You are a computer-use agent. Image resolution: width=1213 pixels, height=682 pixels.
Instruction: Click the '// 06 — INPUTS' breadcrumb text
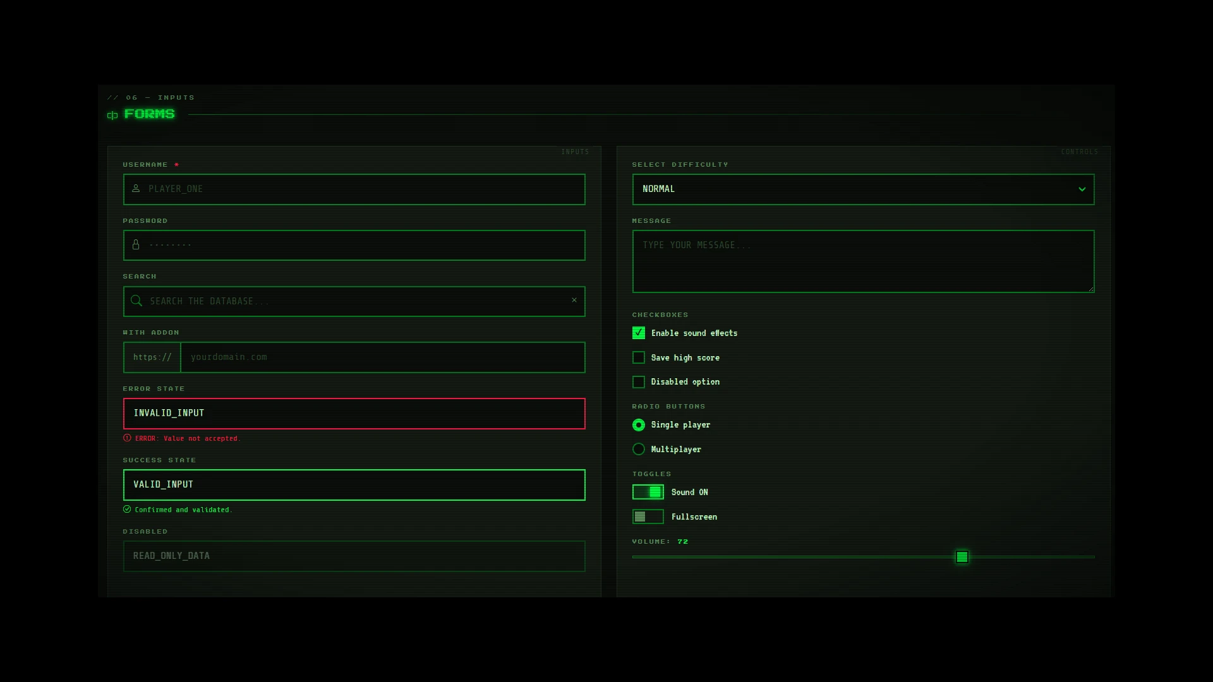pyautogui.click(x=151, y=97)
